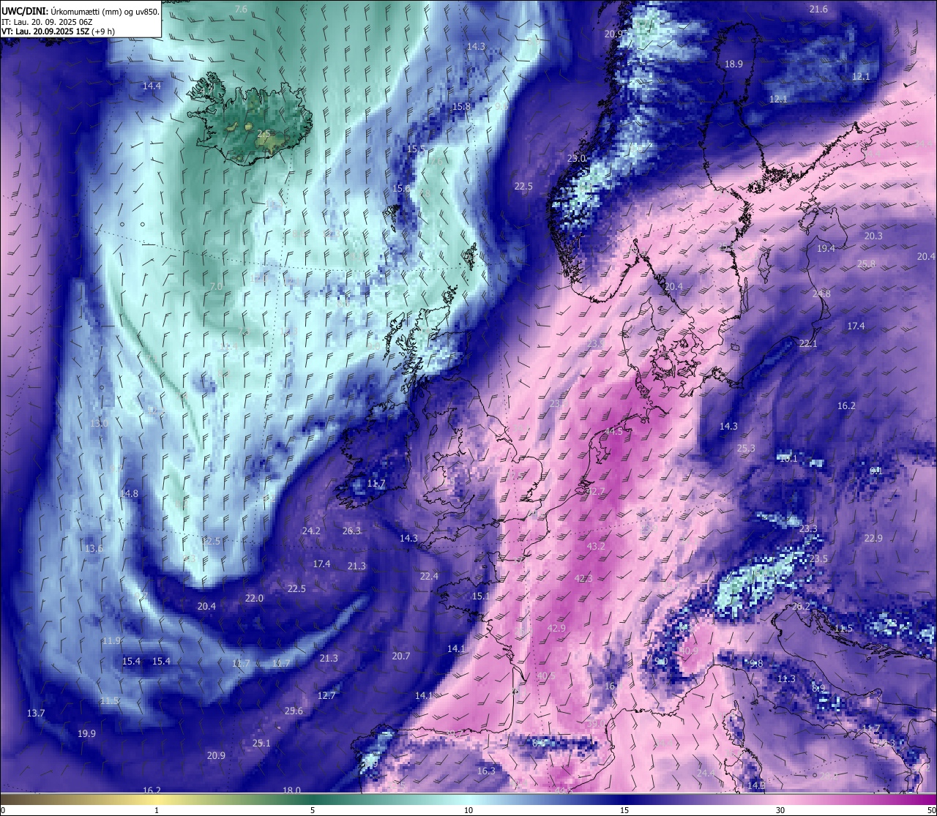
Task: Select the 30 label on the color scale
Action: pyautogui.click(x=780, y=810)
